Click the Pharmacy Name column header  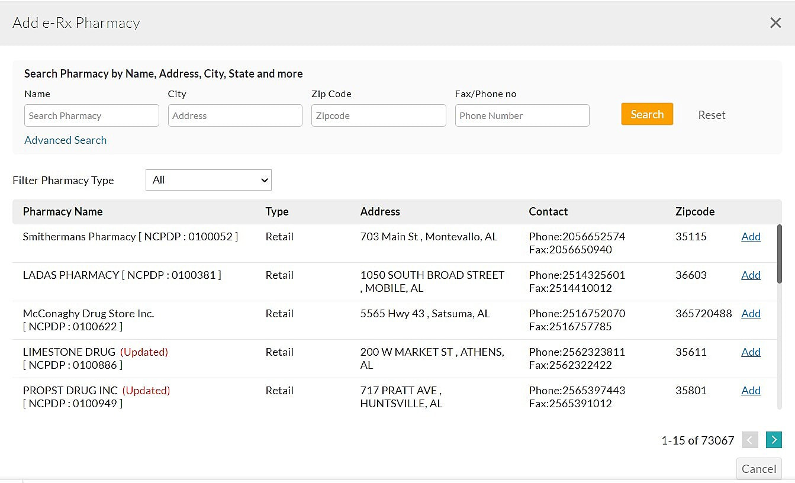tap(63, 212)
